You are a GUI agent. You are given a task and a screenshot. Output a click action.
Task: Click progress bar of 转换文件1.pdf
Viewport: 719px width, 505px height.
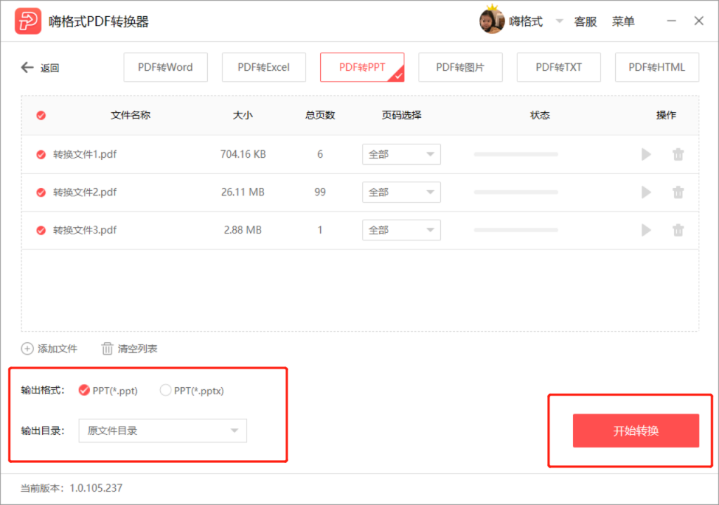516,154
